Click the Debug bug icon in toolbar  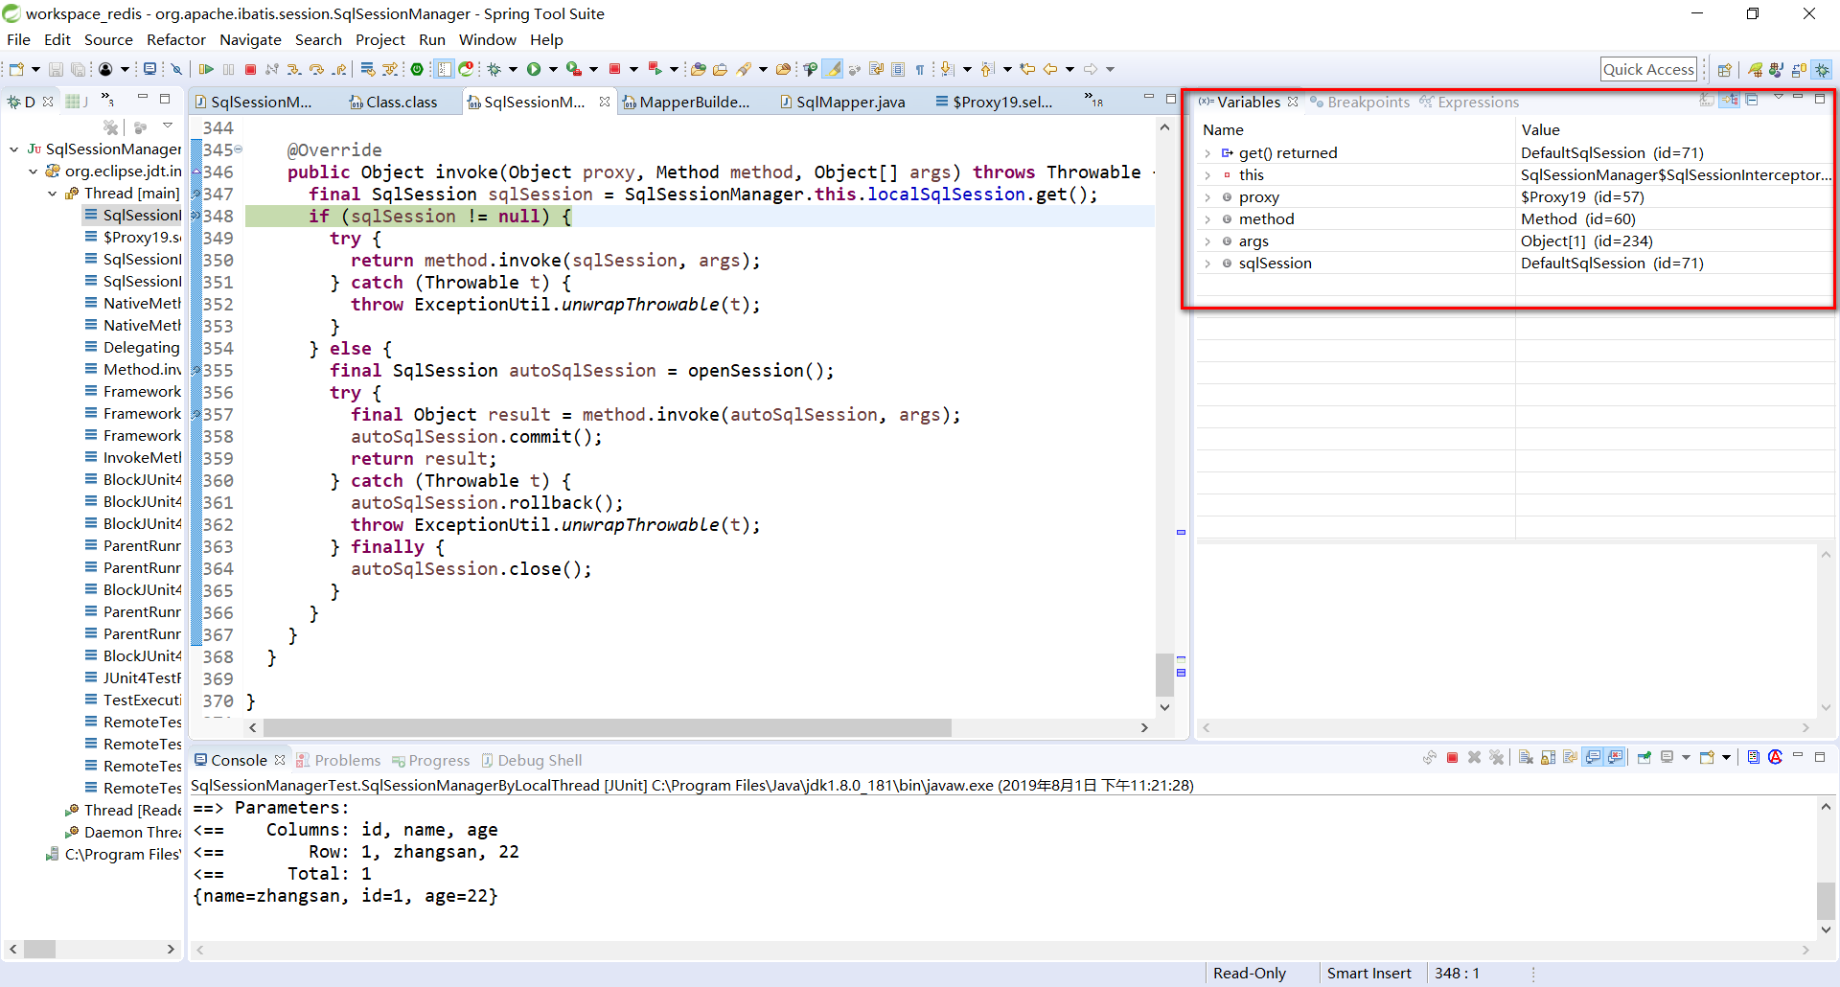point(494,69)
